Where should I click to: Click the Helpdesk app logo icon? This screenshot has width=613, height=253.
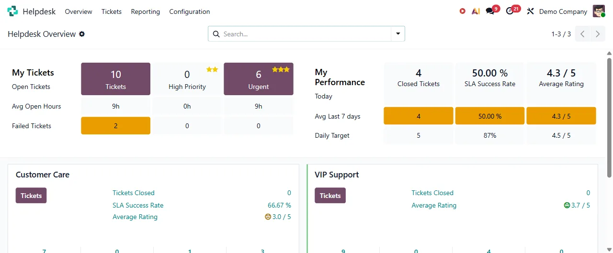(x=12, y=11)
